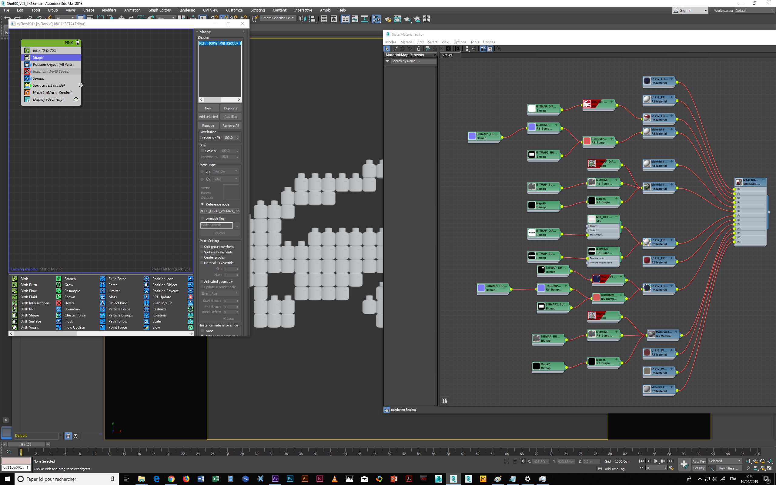Screen dimensions: 776x485
Task: Toggle the Center pivots checkbox
Action: coord(202,258)
